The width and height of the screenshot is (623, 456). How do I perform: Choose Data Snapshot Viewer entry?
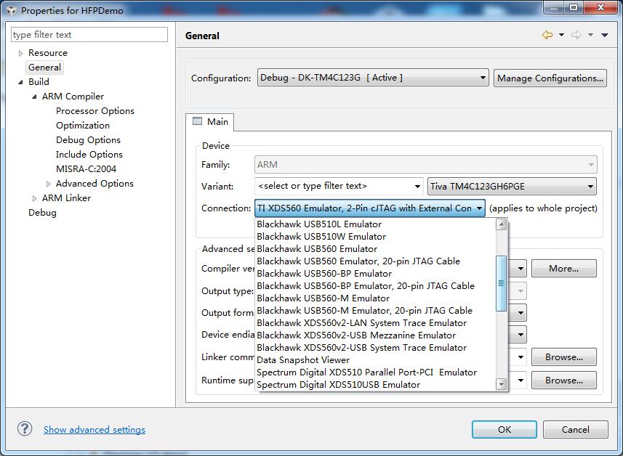[376, 359]
